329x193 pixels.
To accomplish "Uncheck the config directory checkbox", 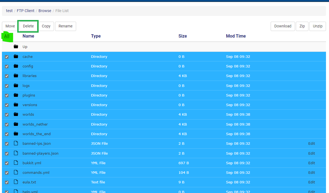I will click(7, 66).
